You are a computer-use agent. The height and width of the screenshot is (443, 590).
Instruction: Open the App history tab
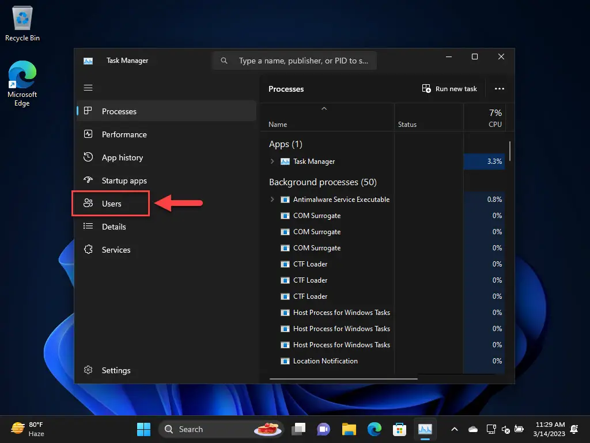pos(167,157)
